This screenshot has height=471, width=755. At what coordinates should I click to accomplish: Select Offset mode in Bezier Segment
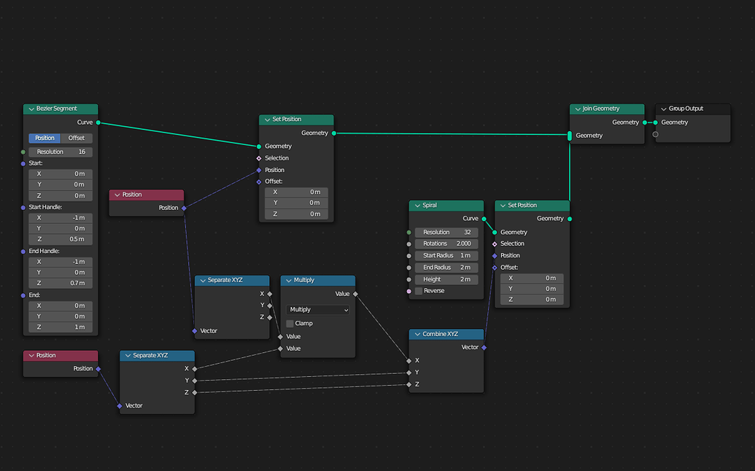[x=77, y=138]
